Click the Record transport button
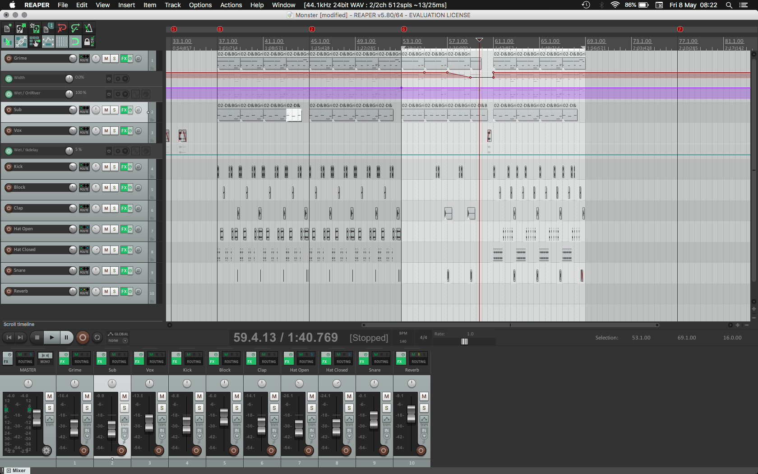758x474 pixels. 83,337
